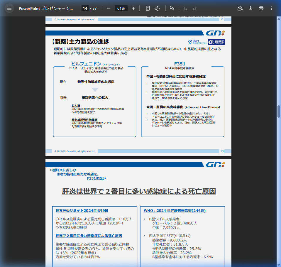Redo the last action
This screenshot has width=281, height=267.
pyautogui.click(x=194, y=8)
